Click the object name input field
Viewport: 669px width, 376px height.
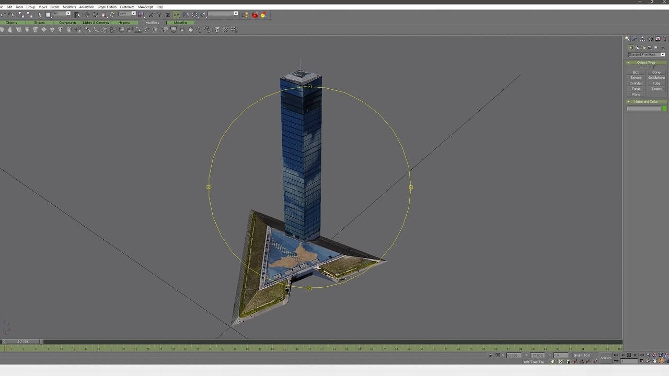click(x=643, y=109)
